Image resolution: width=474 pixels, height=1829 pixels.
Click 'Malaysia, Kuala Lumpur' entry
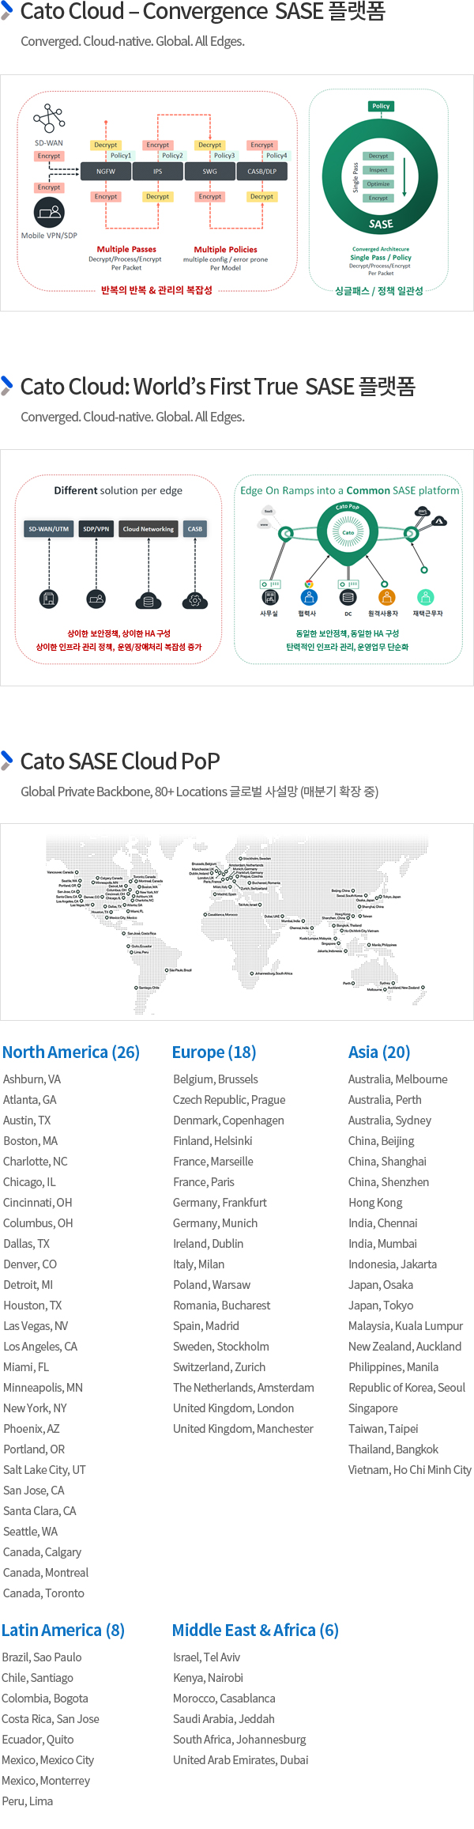[406, 1326]
